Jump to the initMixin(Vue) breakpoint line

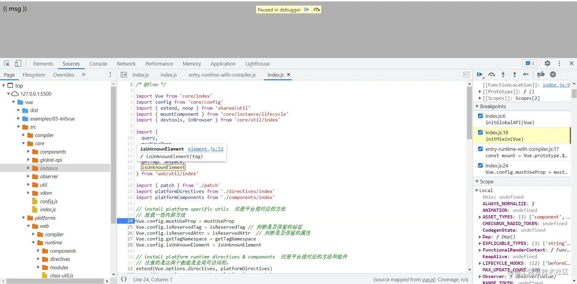pyautogui.click(x=504, y=139)
